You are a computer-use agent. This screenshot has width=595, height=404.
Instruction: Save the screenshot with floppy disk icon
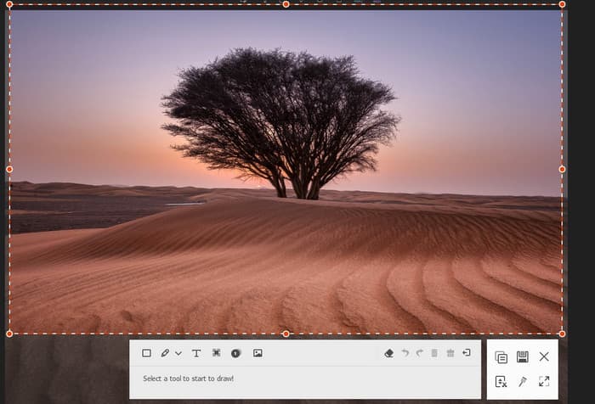523,356
